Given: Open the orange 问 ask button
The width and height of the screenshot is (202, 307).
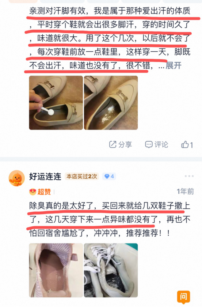Looking at the screenshot, I should 183,297.
